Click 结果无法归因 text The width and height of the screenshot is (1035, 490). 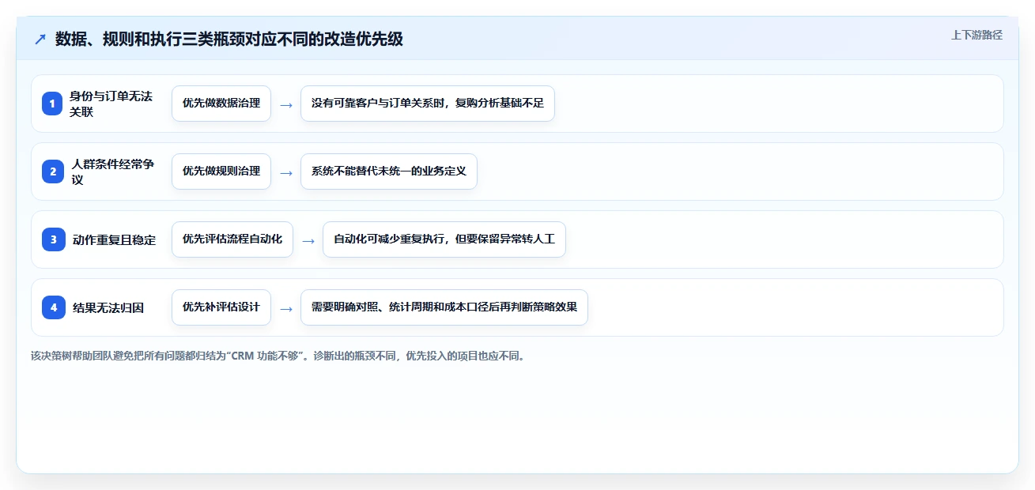pyautogui.click(x=108, y=307)
